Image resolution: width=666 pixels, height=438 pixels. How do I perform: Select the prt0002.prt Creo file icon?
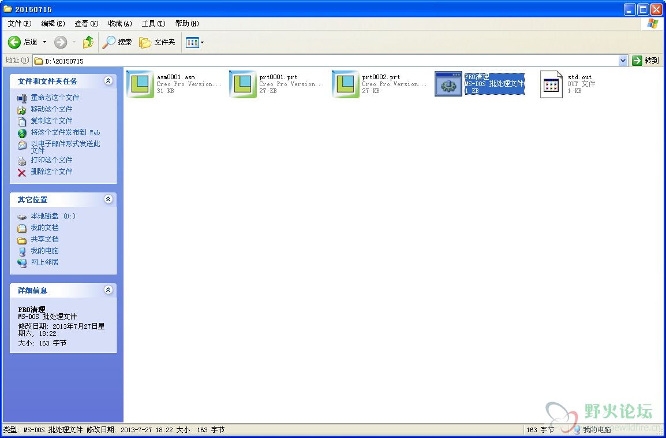pyautogui.click(x=346, y=84)
